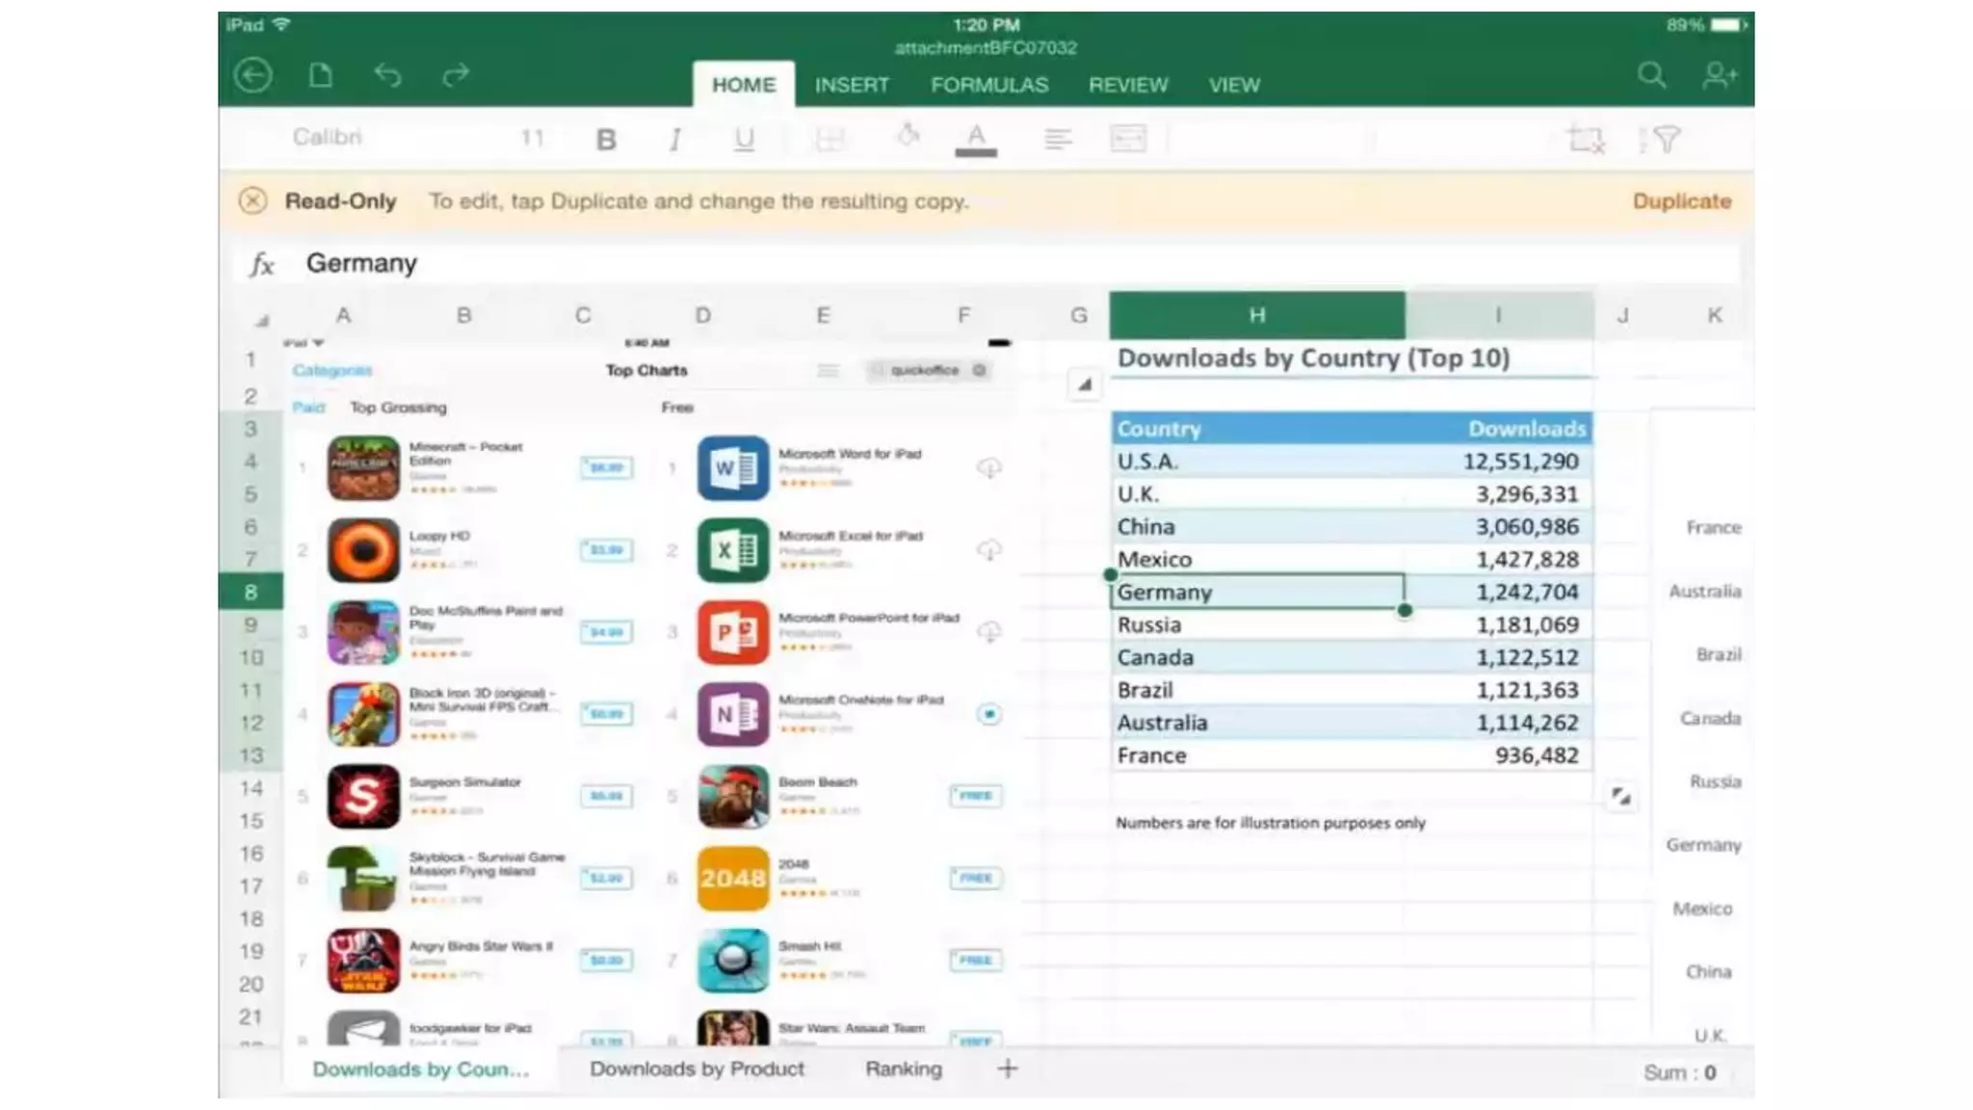
Task: Toggle Bold formatting
Action: point(606,140)
